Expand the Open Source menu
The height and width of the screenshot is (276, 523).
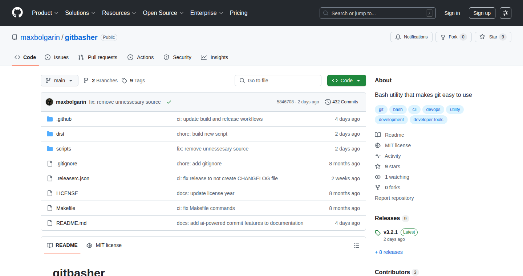coord(163,13)
